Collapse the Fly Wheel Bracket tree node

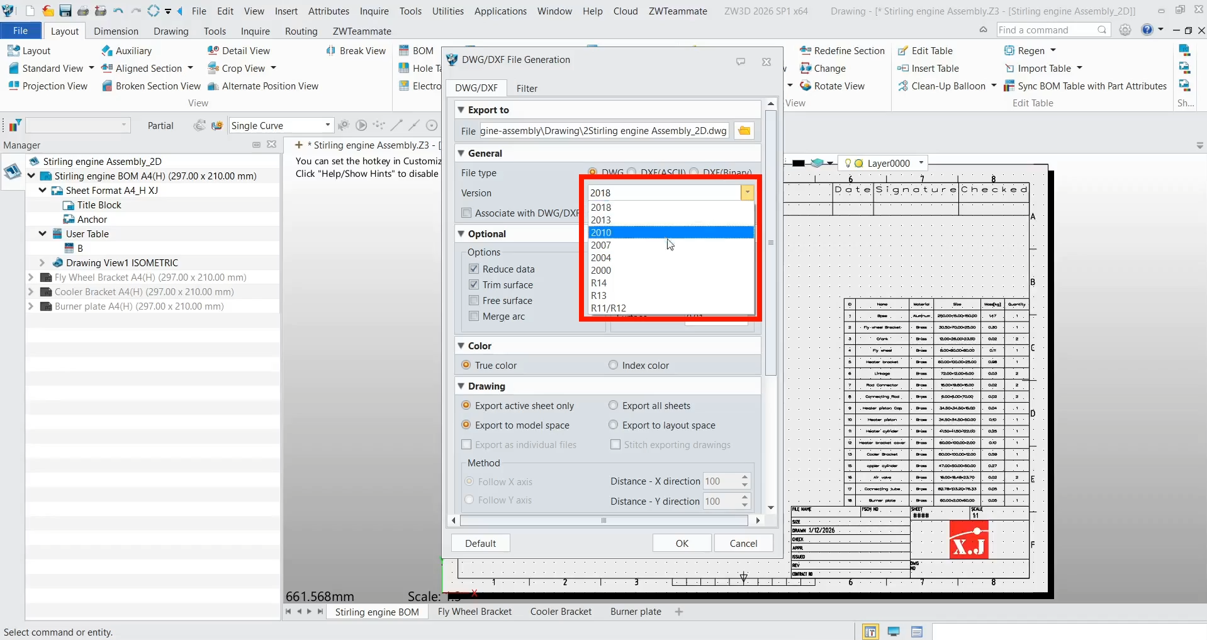30,278
